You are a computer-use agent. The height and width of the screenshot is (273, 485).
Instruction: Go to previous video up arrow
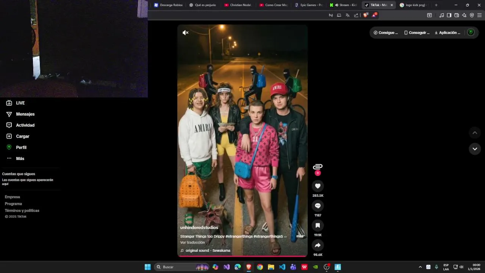pos(475,133)
